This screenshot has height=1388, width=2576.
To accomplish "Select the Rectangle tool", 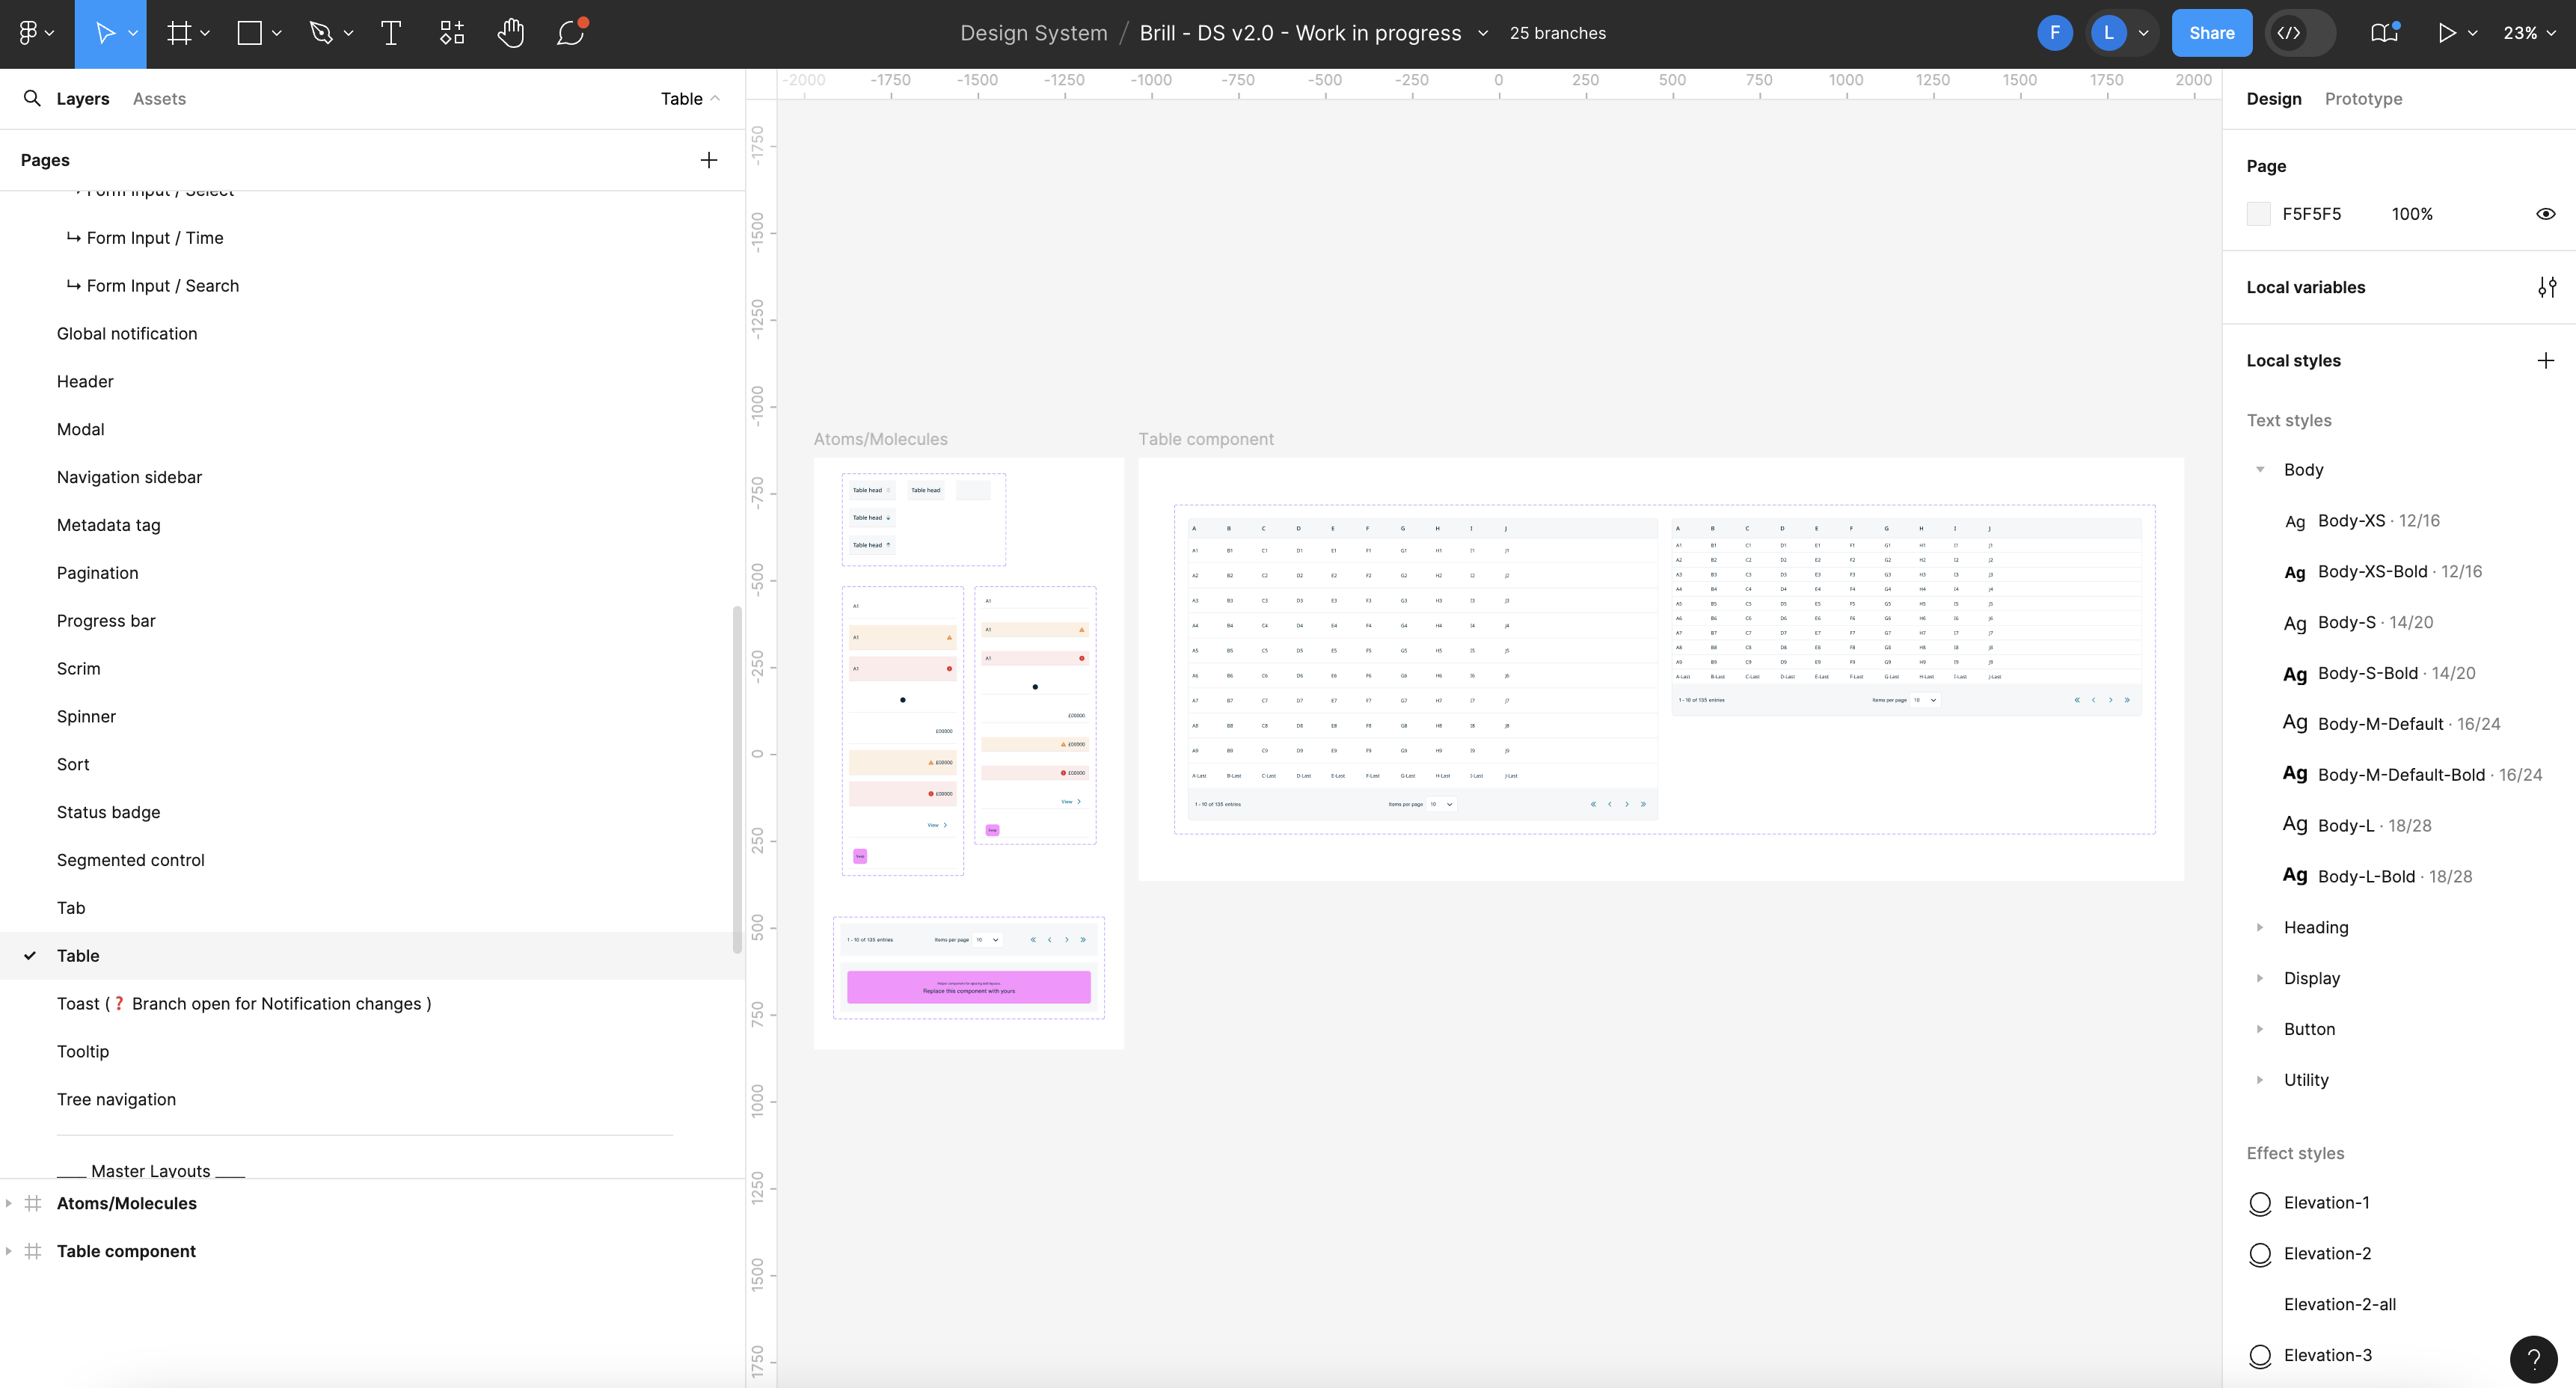I will [249, 32].
